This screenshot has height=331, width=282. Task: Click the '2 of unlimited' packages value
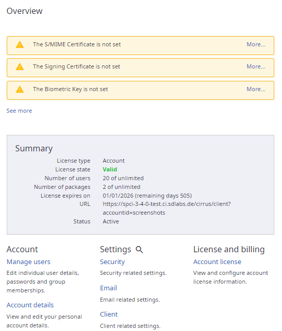[121, 187]
